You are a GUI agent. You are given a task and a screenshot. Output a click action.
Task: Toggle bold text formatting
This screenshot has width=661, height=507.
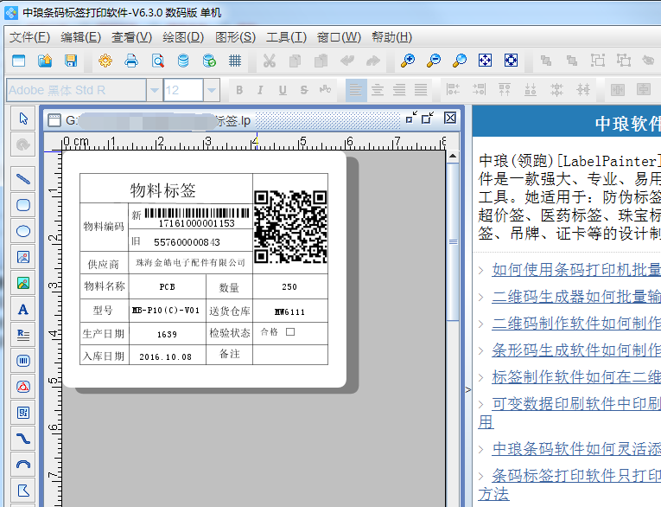[239, 90]
